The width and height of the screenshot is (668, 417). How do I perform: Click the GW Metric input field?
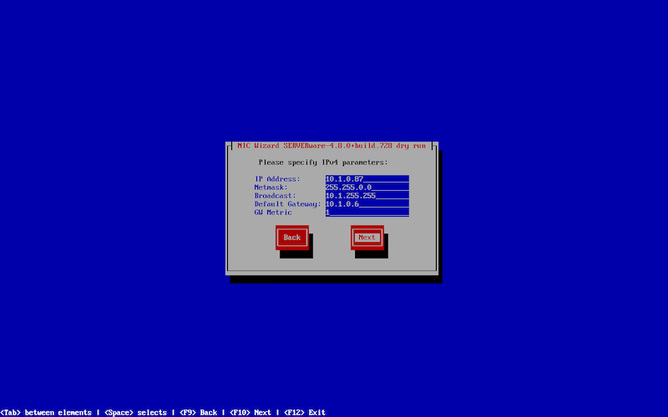367,212
